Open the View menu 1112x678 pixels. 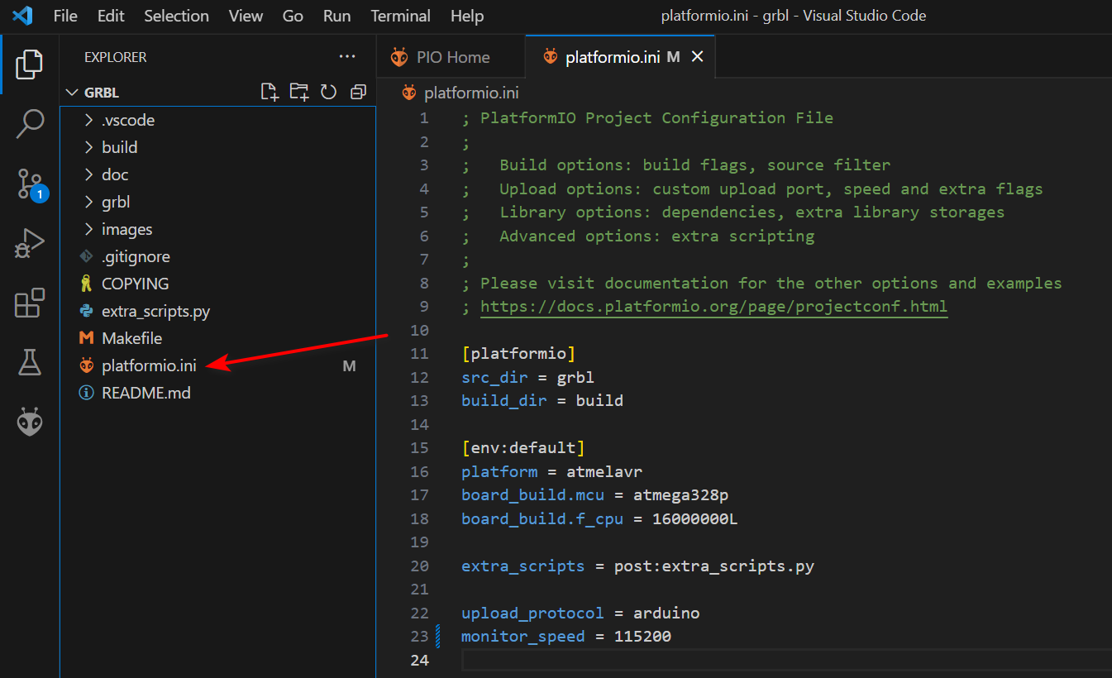click(x=246, y=16)
